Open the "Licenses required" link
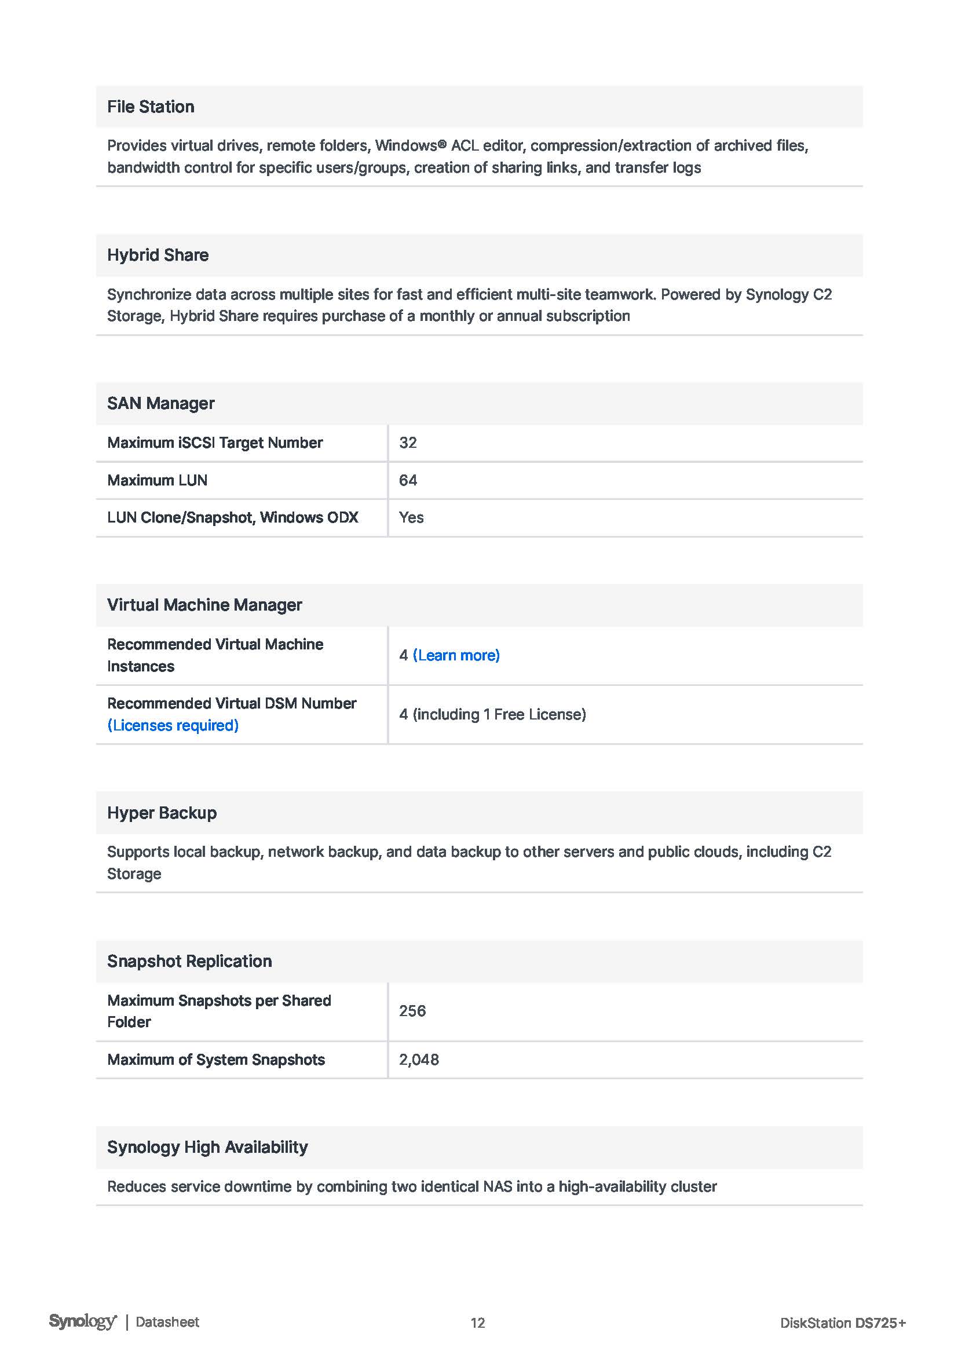The height and width of the screenshot is (1355, 958). 173,725
